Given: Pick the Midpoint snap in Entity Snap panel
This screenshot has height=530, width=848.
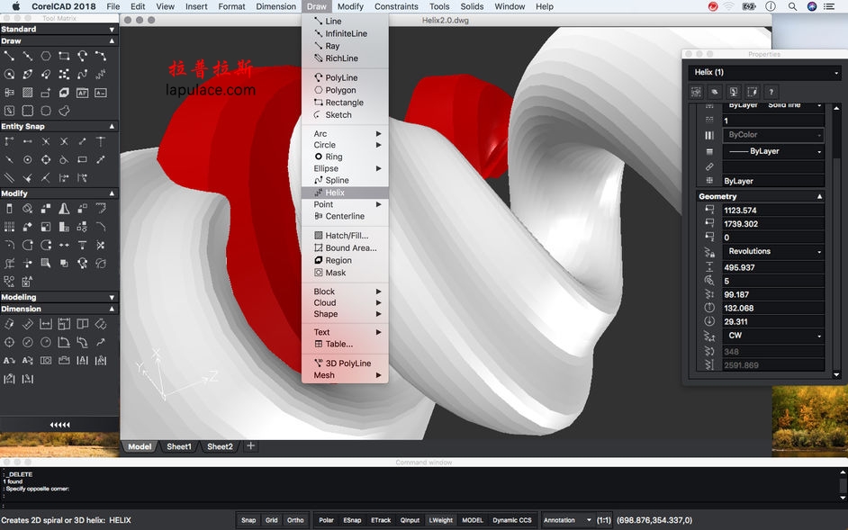Looking at the screenshot, I should click(28, 141).
